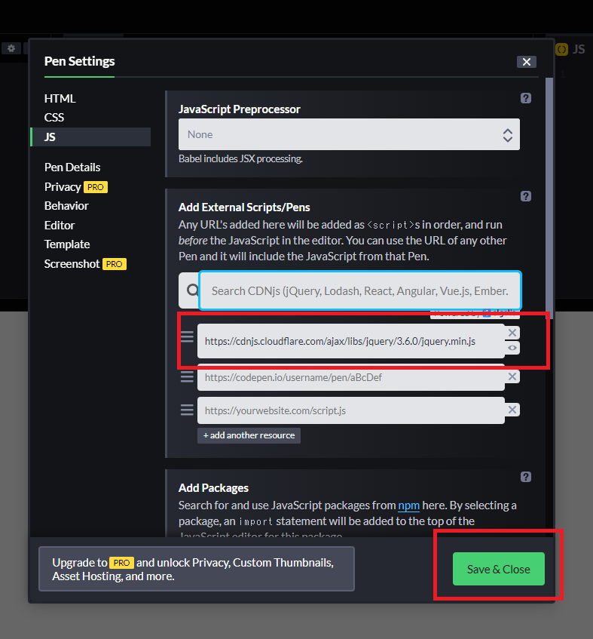Open the CSS settings tab

[54, 117]
